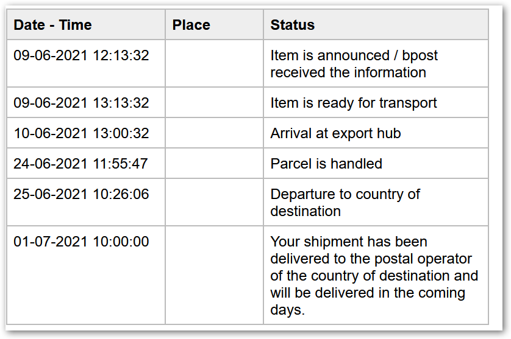This screenshot has height=339, width=511.
Task: Click empty Place cell in delivered shipment row
Action: tap(214, 276)
